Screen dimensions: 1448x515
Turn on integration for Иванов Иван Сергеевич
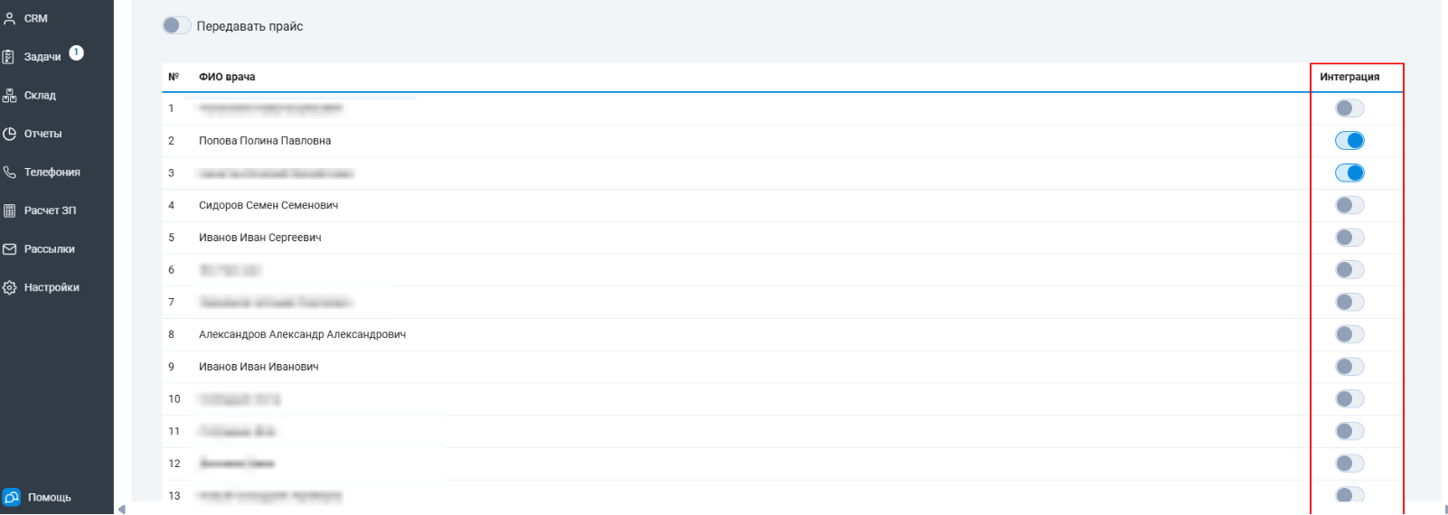click(1349, 238)
